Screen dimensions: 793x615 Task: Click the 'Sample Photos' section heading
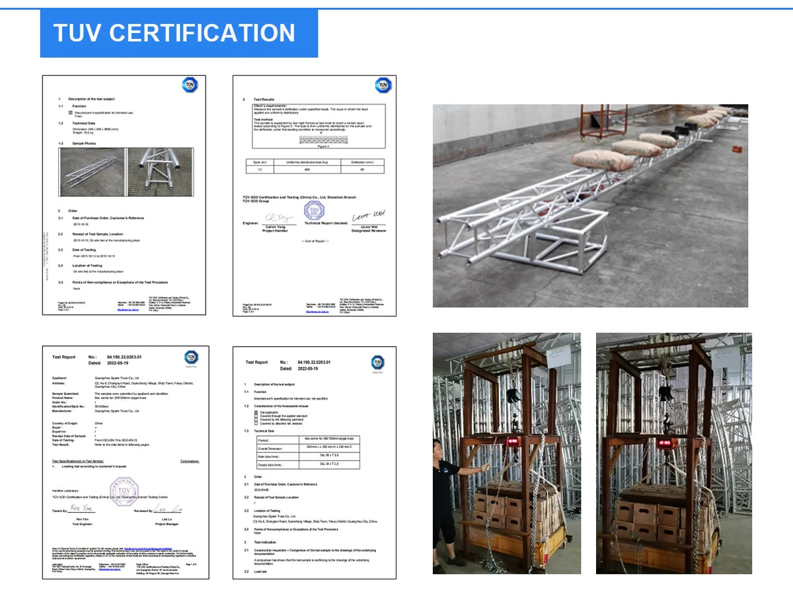pyautogui.click(x=83, y=143)
